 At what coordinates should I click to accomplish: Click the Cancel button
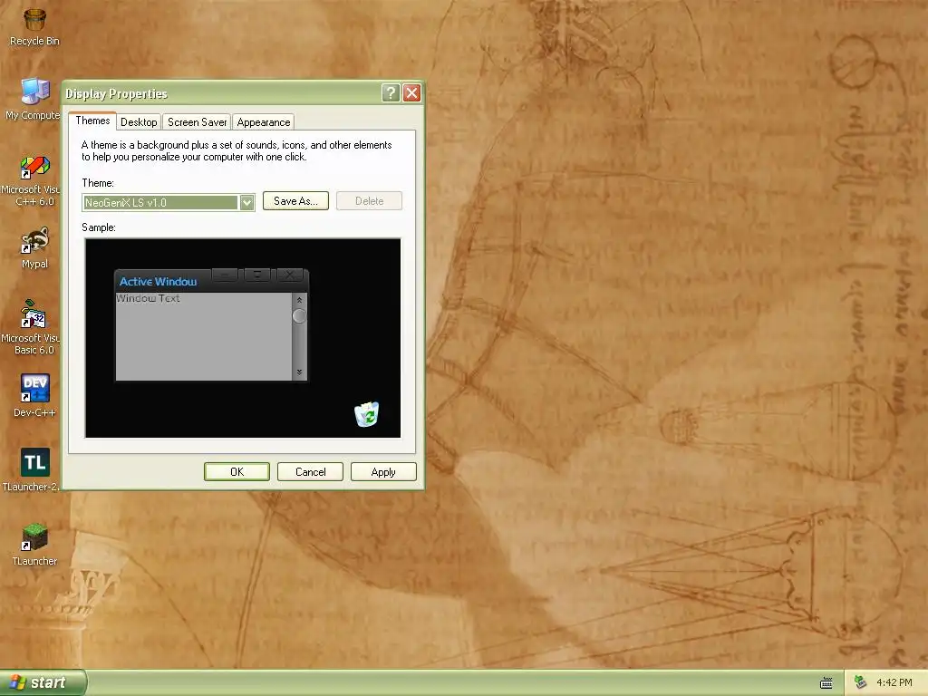click(310, 471)
